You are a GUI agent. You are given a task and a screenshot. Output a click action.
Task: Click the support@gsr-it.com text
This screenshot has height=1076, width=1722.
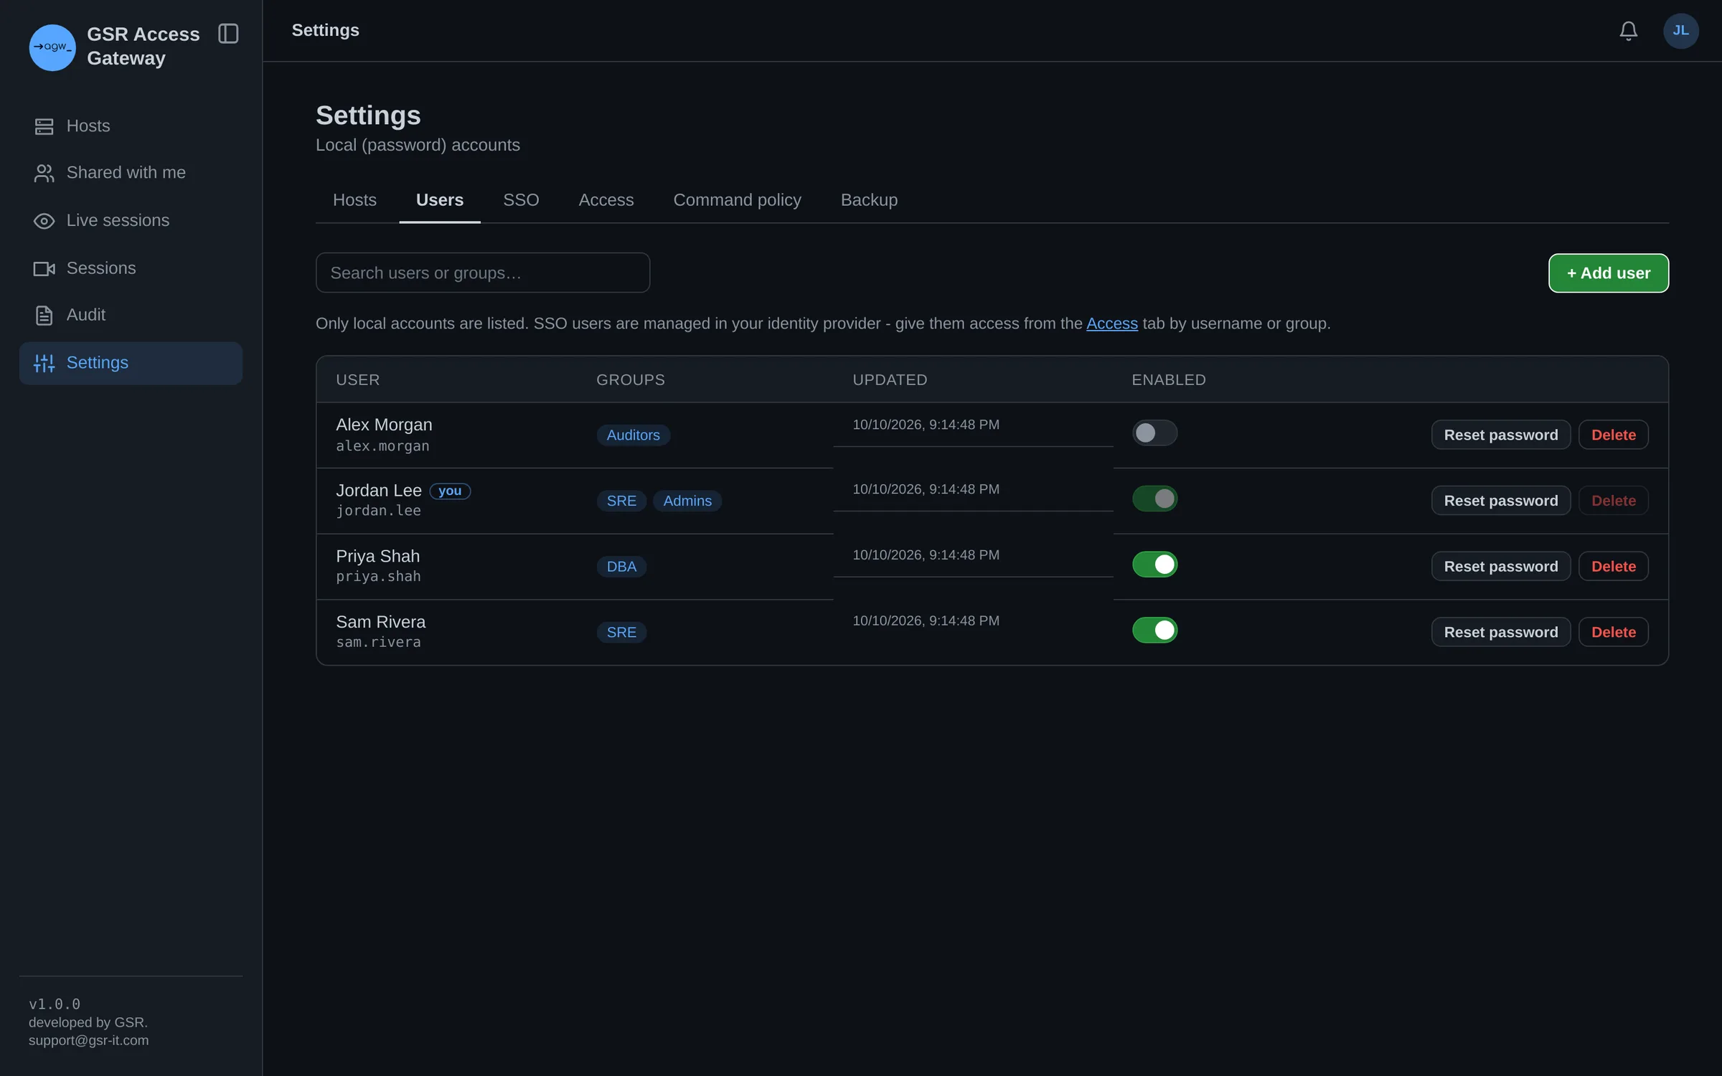89,1040
